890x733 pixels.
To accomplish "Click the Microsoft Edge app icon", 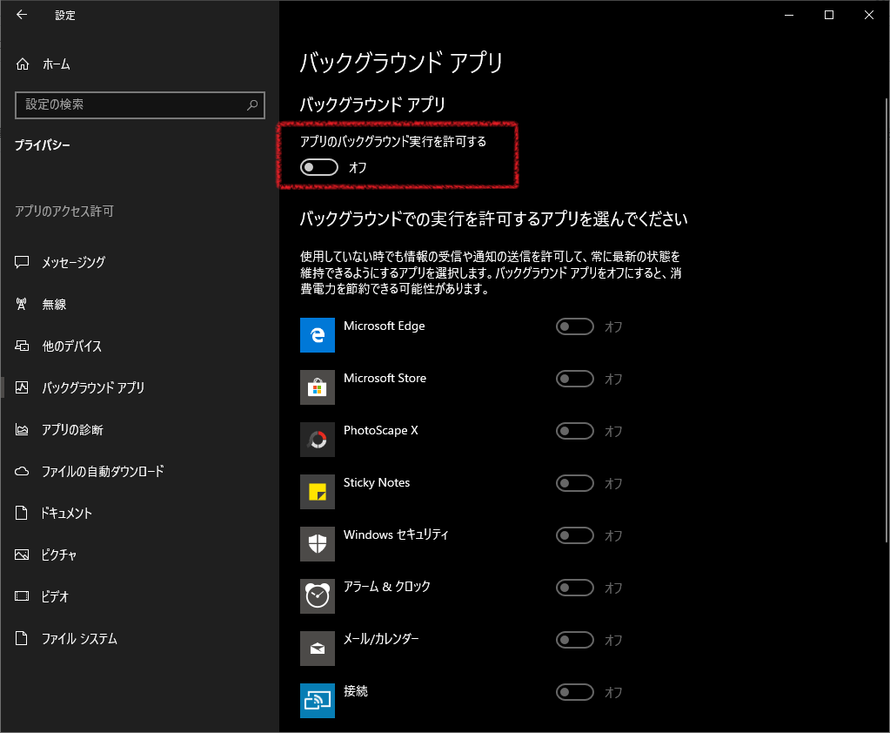I will click(x=318, y=335).
